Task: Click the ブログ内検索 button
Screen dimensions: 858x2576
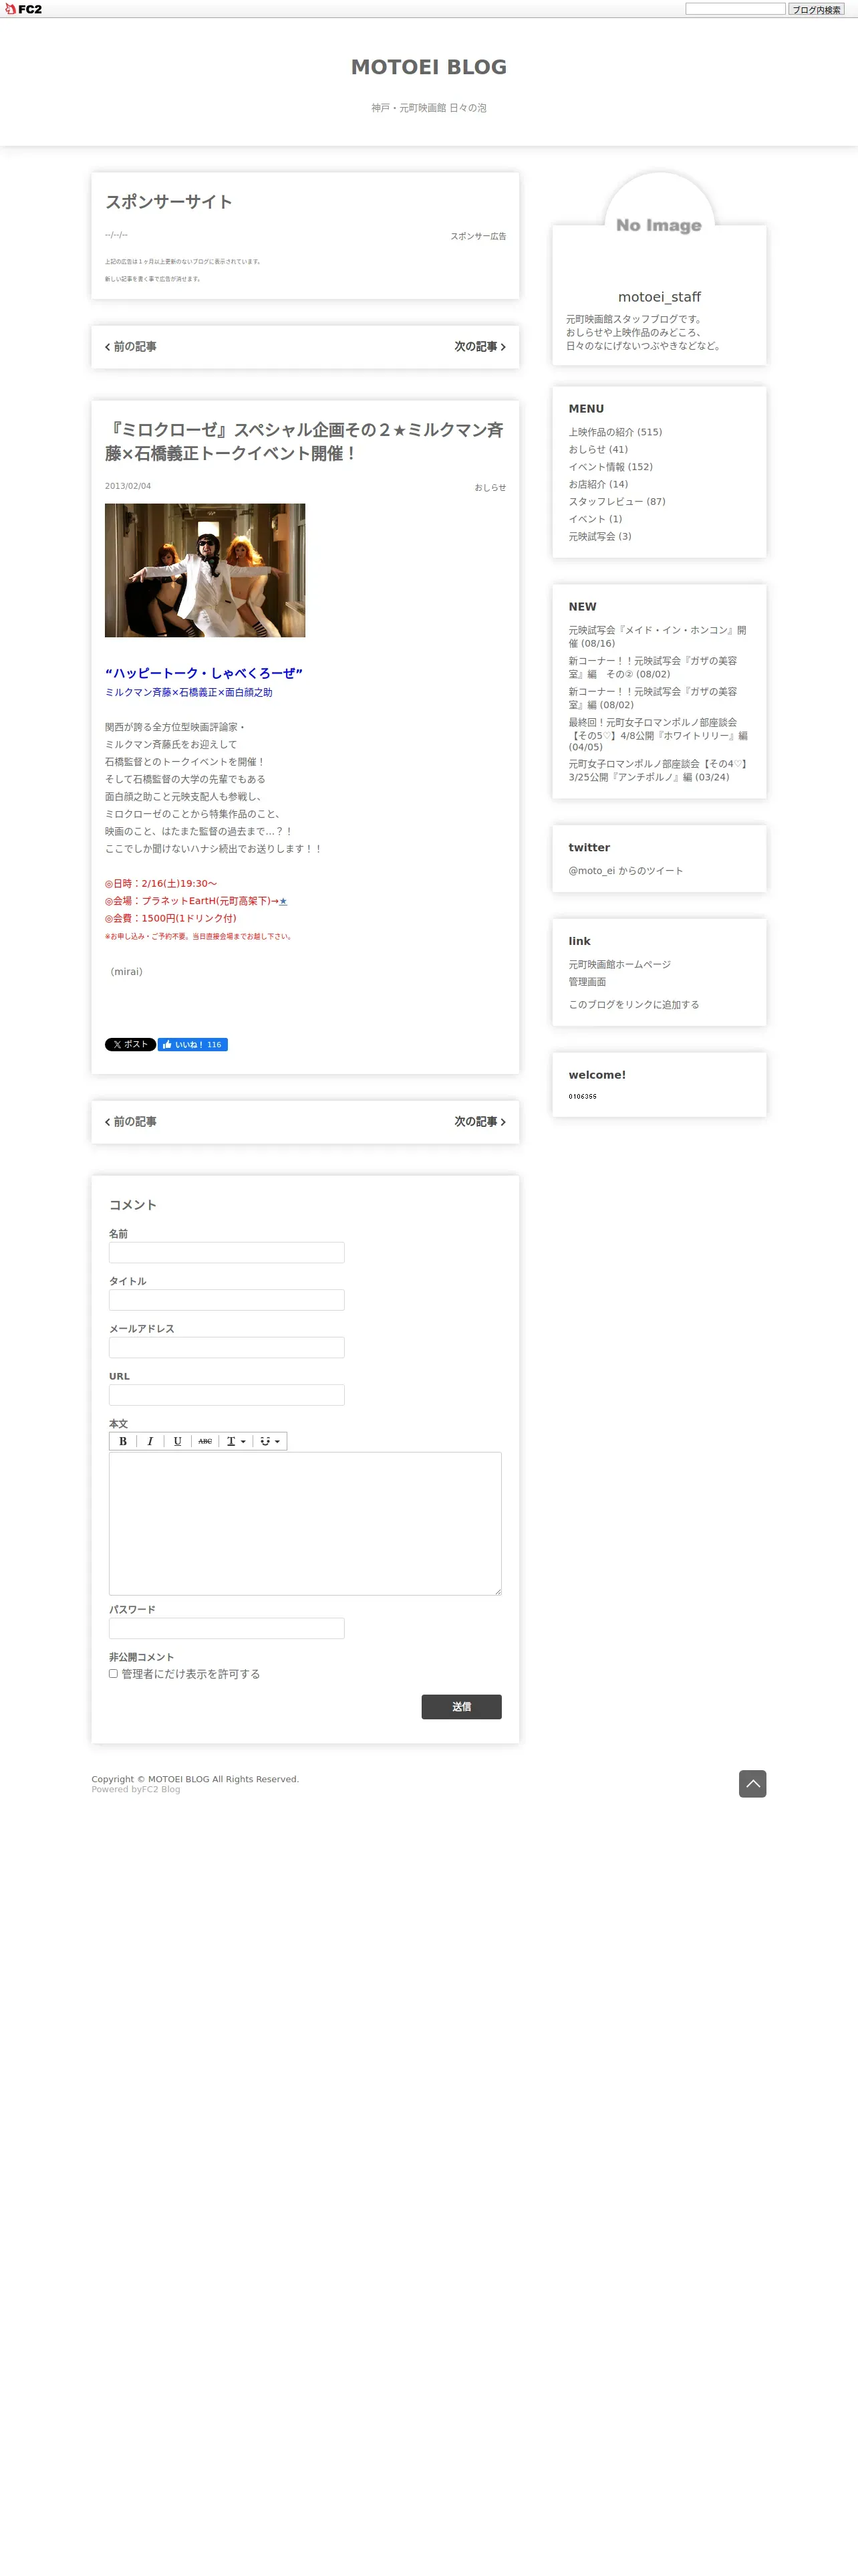Action: coord(816,9)
